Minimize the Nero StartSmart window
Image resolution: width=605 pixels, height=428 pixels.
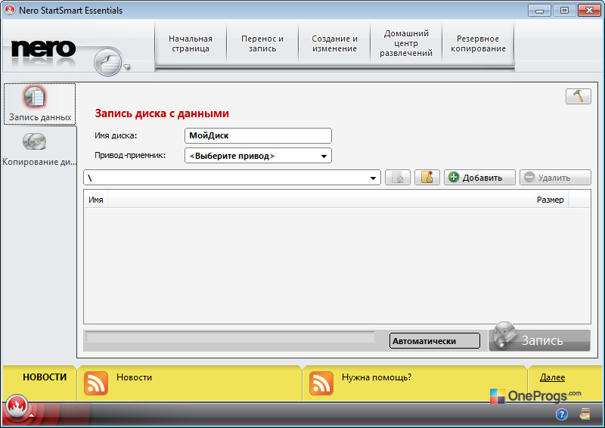tap(539, 11)
